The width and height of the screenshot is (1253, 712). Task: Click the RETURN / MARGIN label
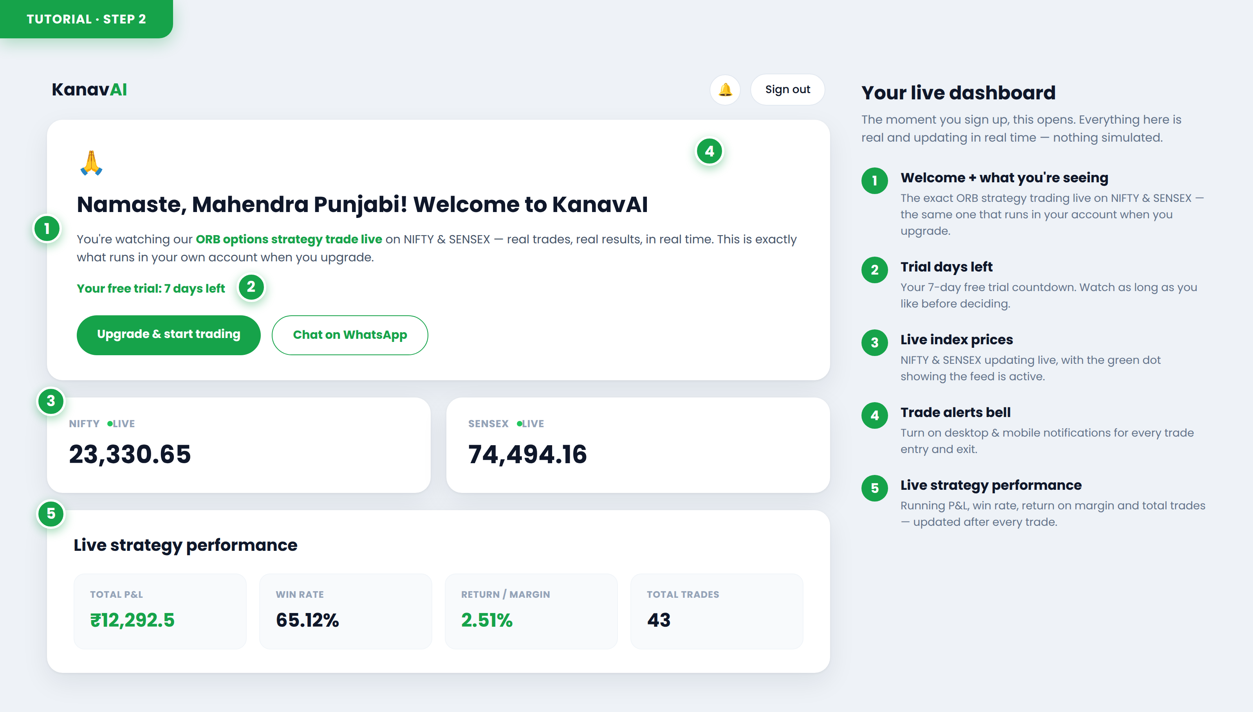point(506,595)
